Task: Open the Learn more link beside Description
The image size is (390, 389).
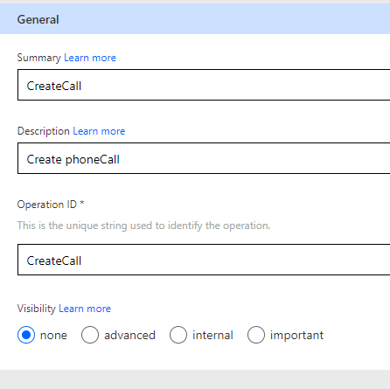Action: [99, 131]
